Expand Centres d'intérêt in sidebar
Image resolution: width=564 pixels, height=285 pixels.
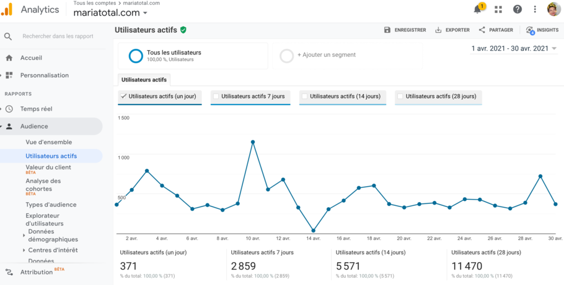(24, 250)
